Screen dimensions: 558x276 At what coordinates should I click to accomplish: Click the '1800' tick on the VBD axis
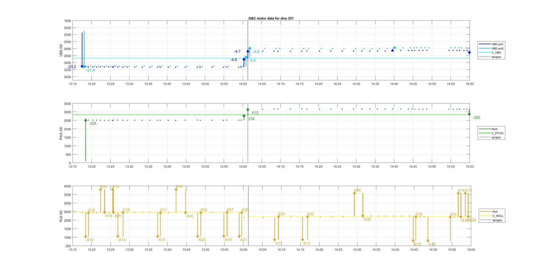[67, 21]
